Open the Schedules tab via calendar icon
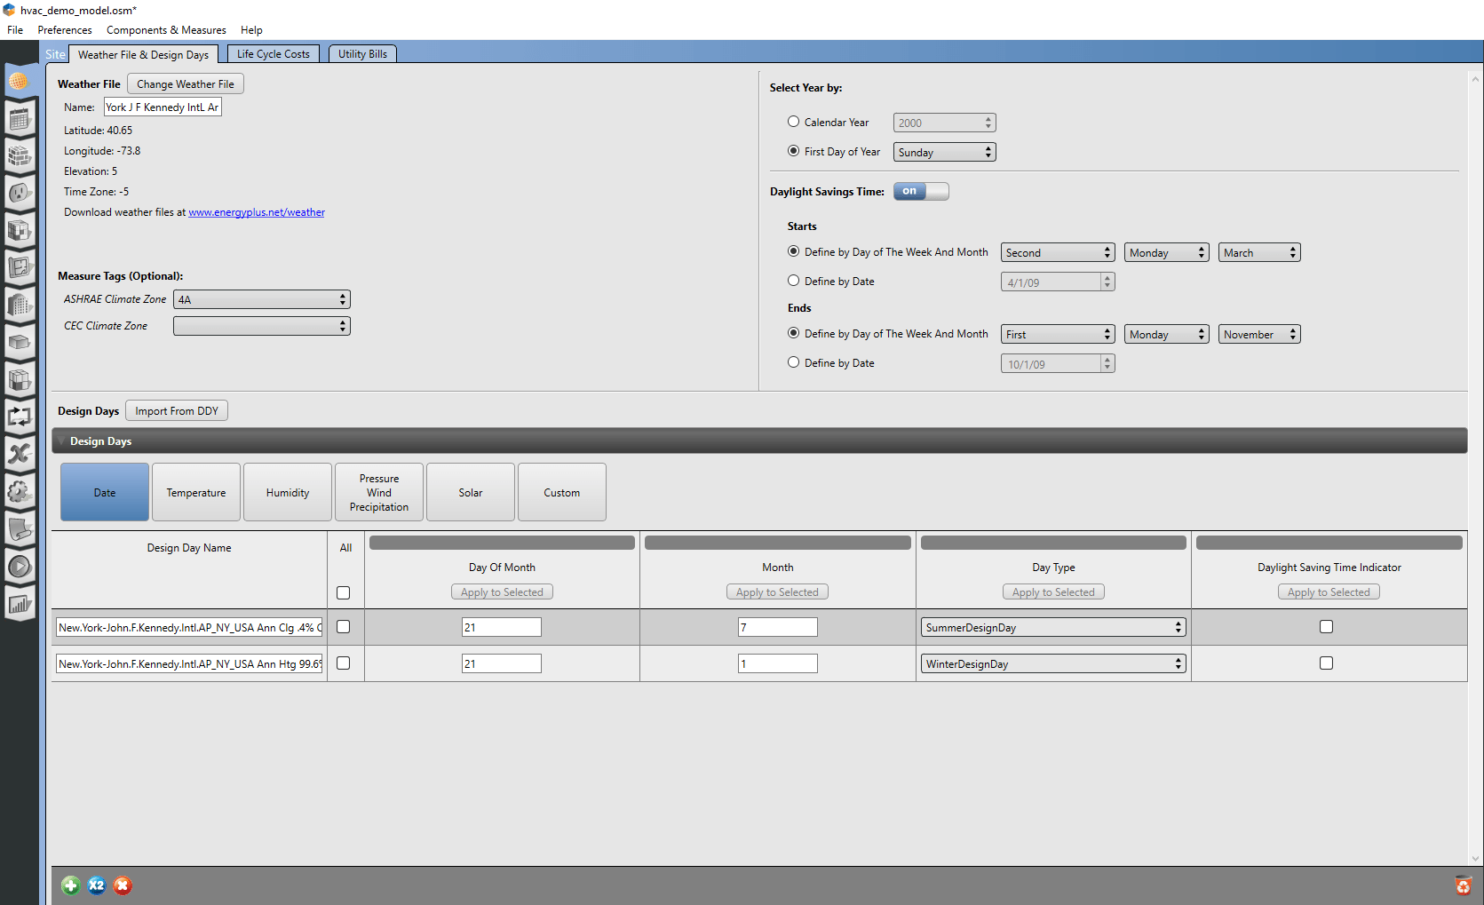 click(x=20, y=119)
